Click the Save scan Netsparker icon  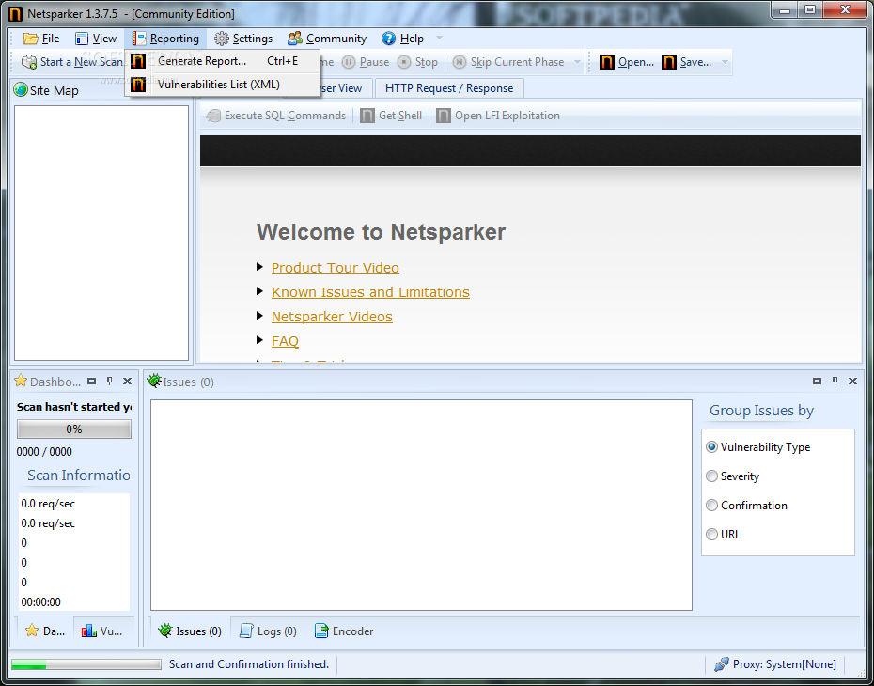pyautogui.click(x=669, y=62)
